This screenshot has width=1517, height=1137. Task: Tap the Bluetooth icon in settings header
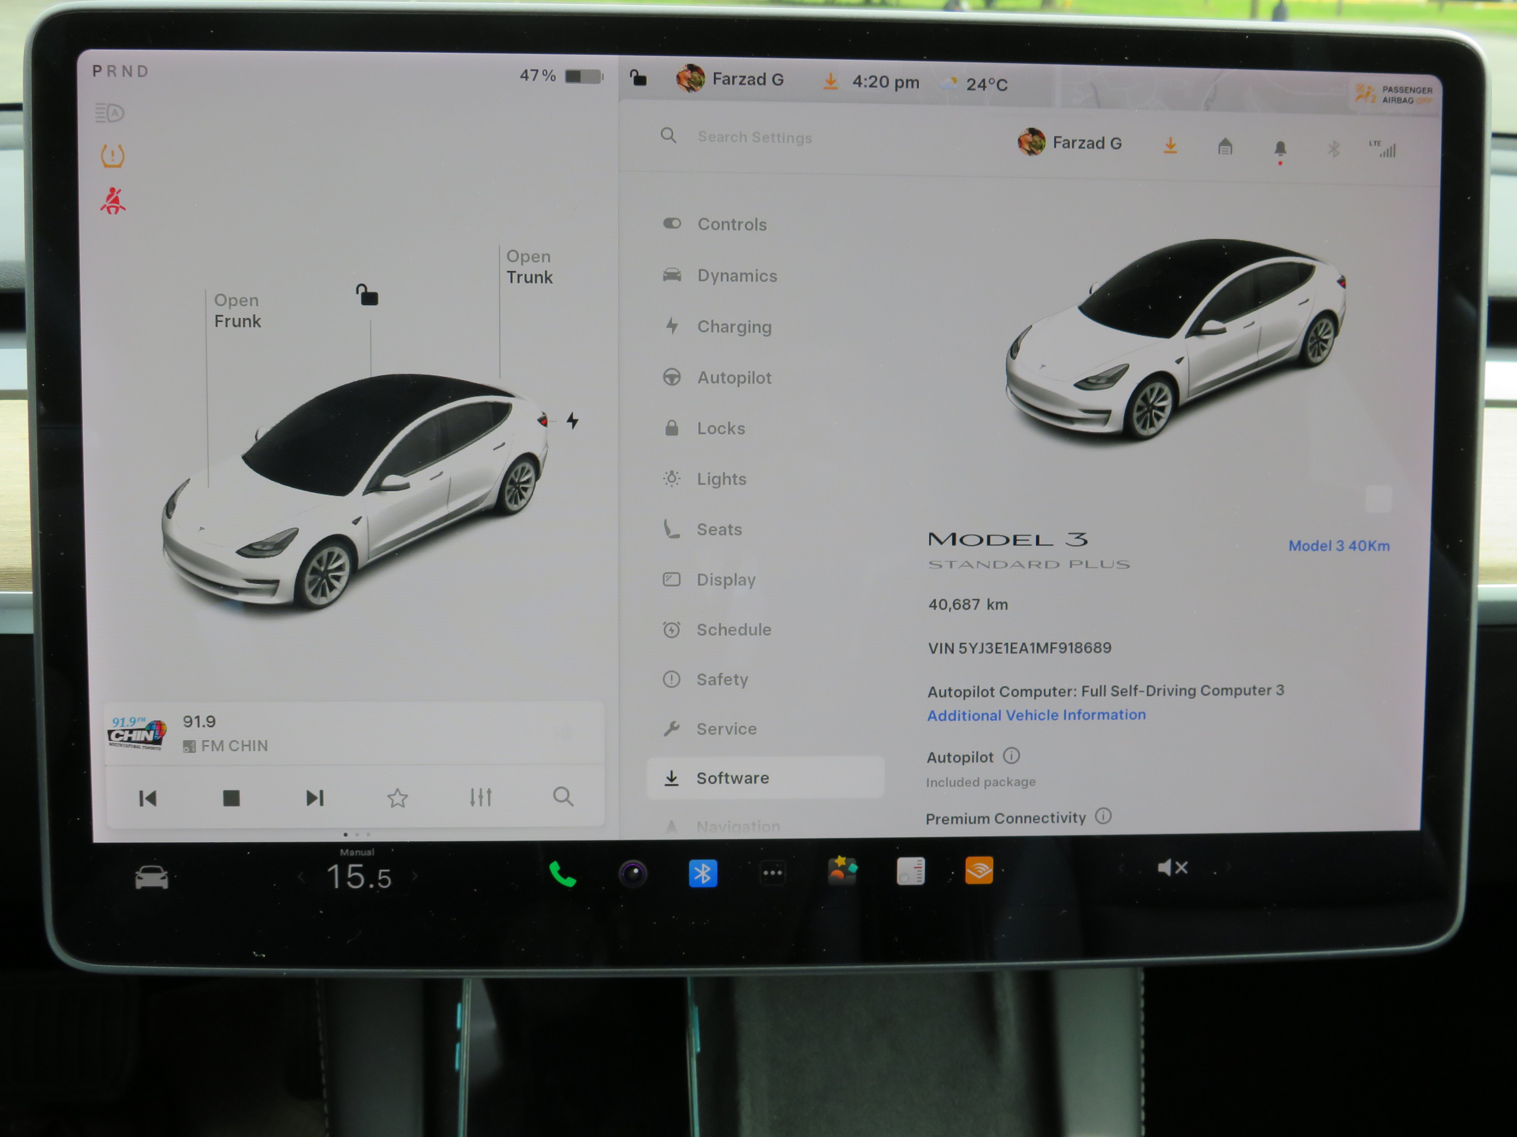[x=1334, y=149]
